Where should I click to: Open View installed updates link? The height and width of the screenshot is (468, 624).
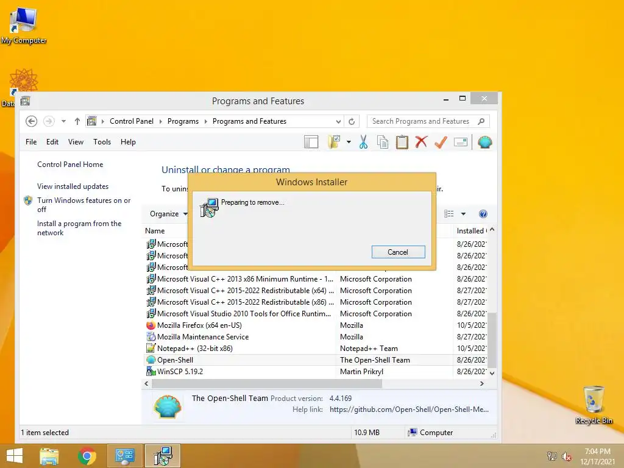pyautogui.click(x=73, y=186)
